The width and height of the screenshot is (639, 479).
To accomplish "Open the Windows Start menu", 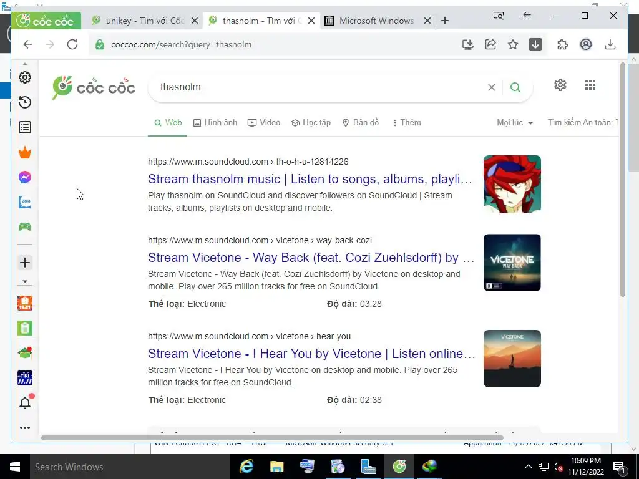I will click(15, 467).
